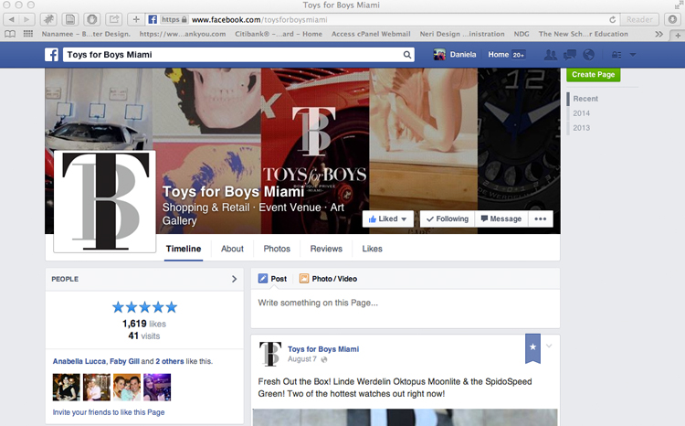Click the Safari address bar URL
The width and height of the screenshot is (685, 426).
point(259,20)
